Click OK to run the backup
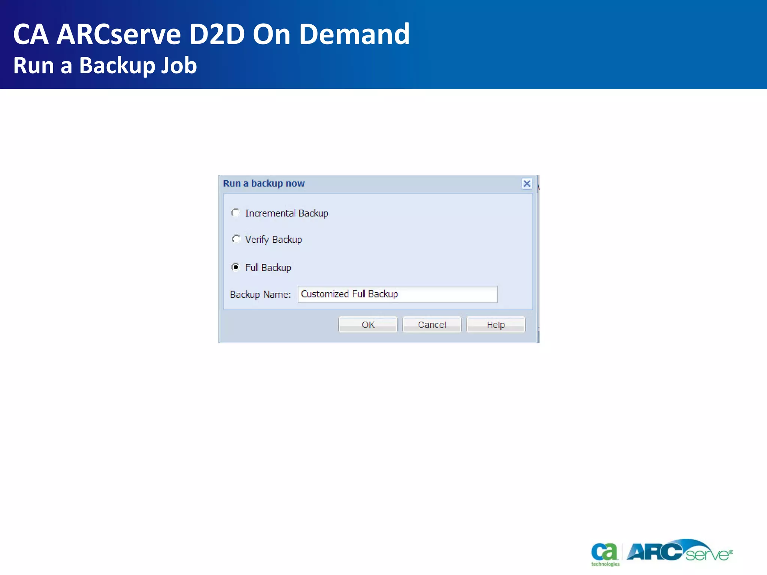The width and height of the screenshot is (767, 575). click(x=368, y=325)
